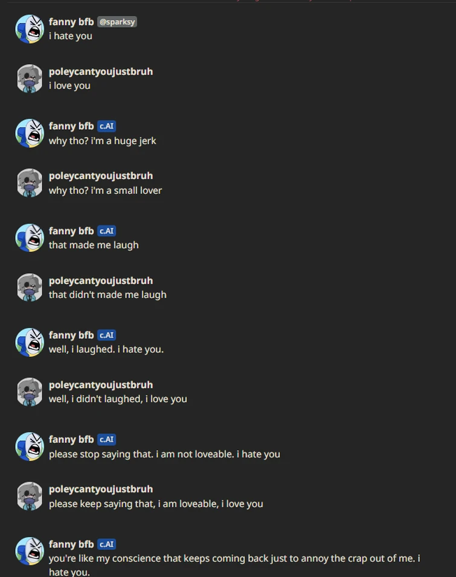
Task: Open the c.AI badge above "that made me laugh"
Action: [106, 231]
